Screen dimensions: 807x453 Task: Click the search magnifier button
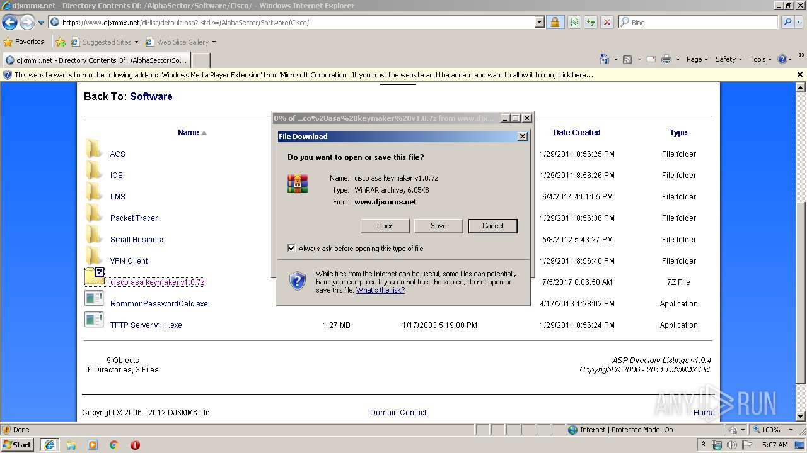click(x=787, y=23)
